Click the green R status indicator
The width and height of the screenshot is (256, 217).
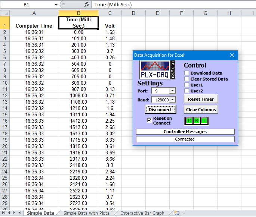pos(197,121)
